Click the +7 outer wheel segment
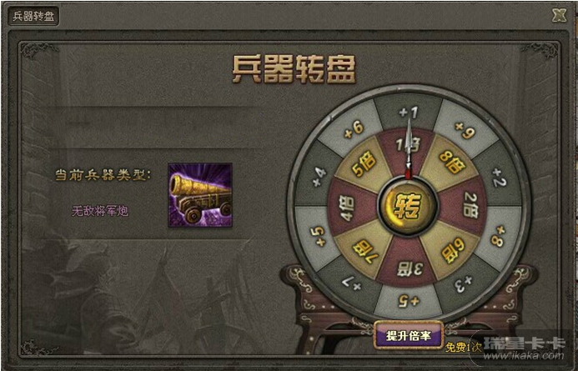The height and width of the screenshot is (371, 578). pyautogui.click(x=351, y=283)
